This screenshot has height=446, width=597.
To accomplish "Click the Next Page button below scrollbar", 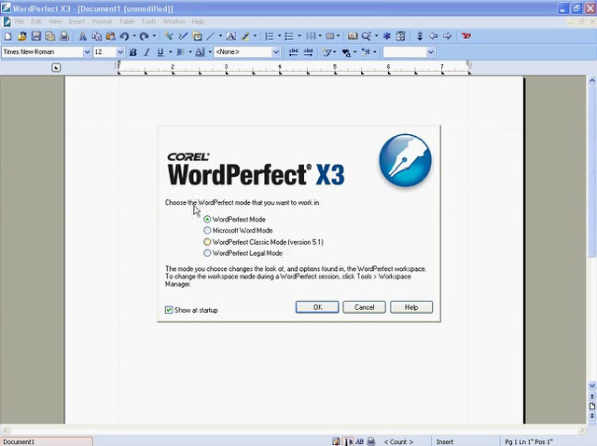I will (591, 415).
